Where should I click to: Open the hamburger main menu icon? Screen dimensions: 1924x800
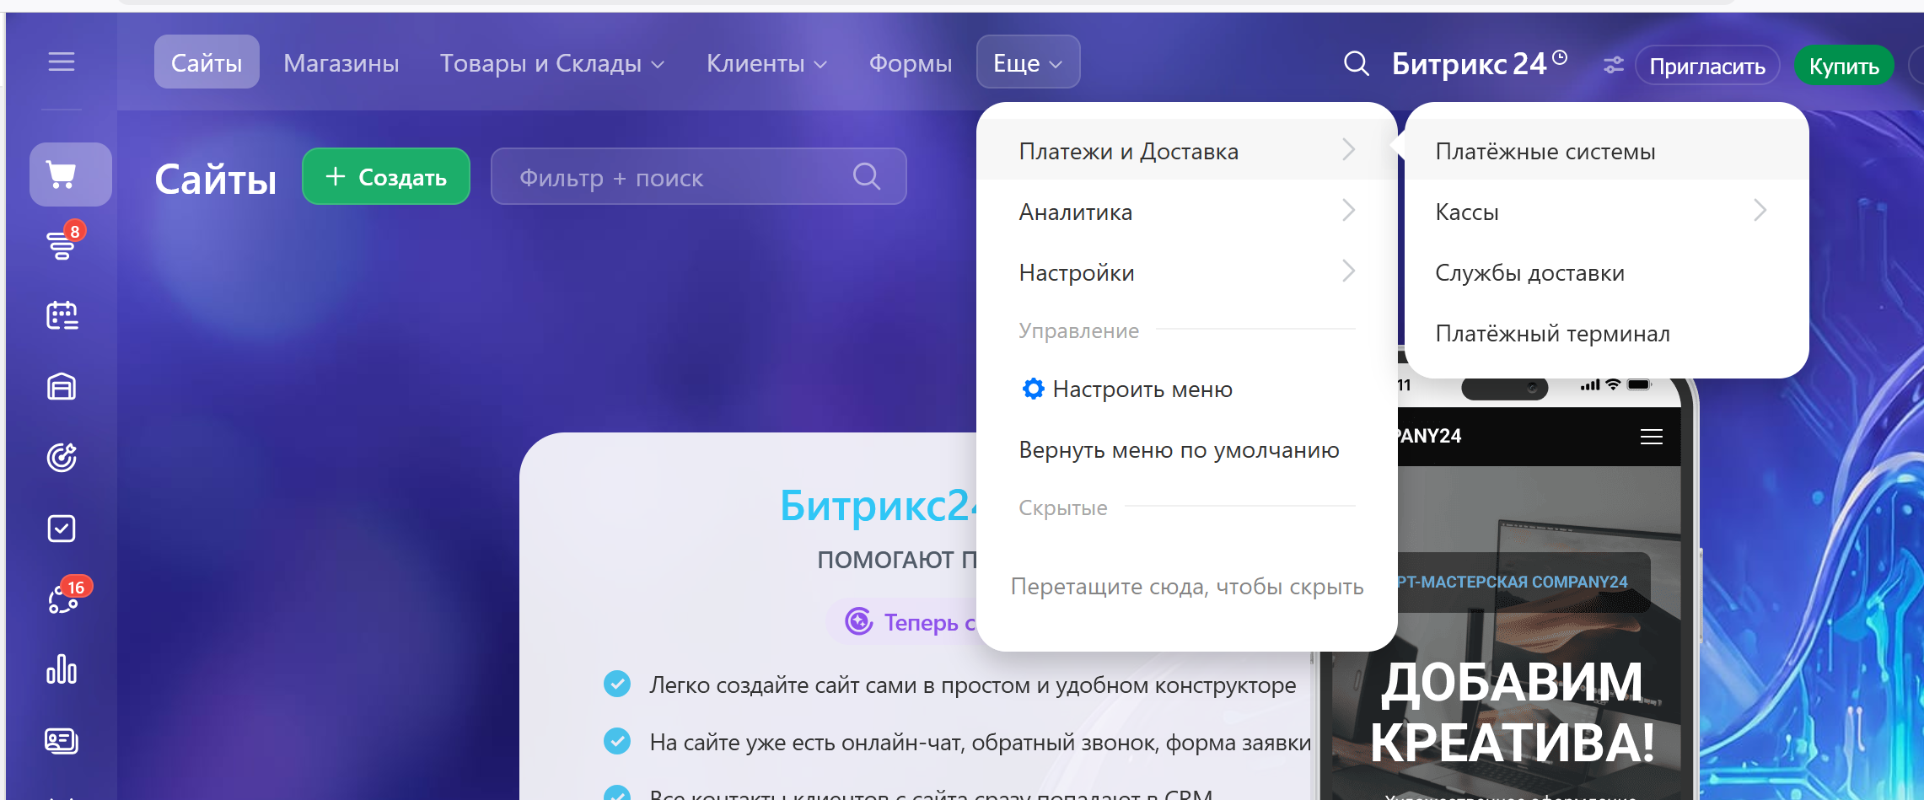[x=62, y=62]
